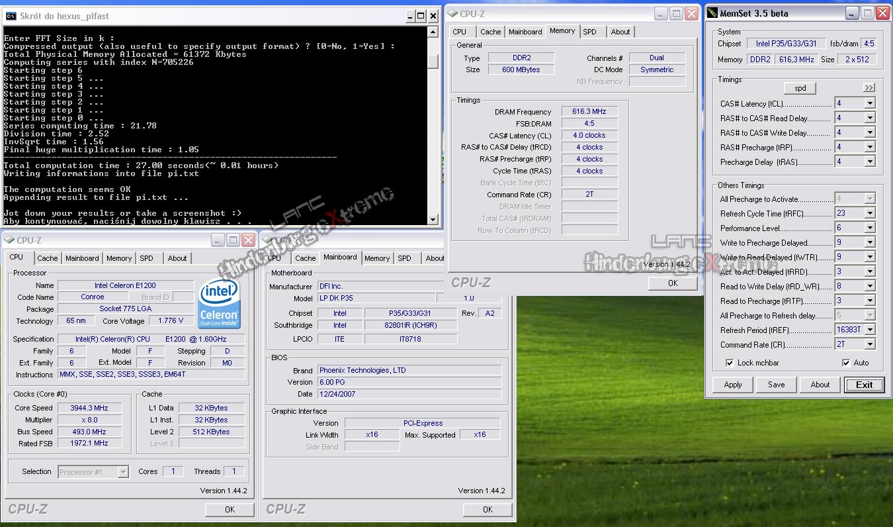Viewport: 893px width, 527px height.
Task: Click the >> expand button in MemSet Timings
Action: click(x=869, y=88)
